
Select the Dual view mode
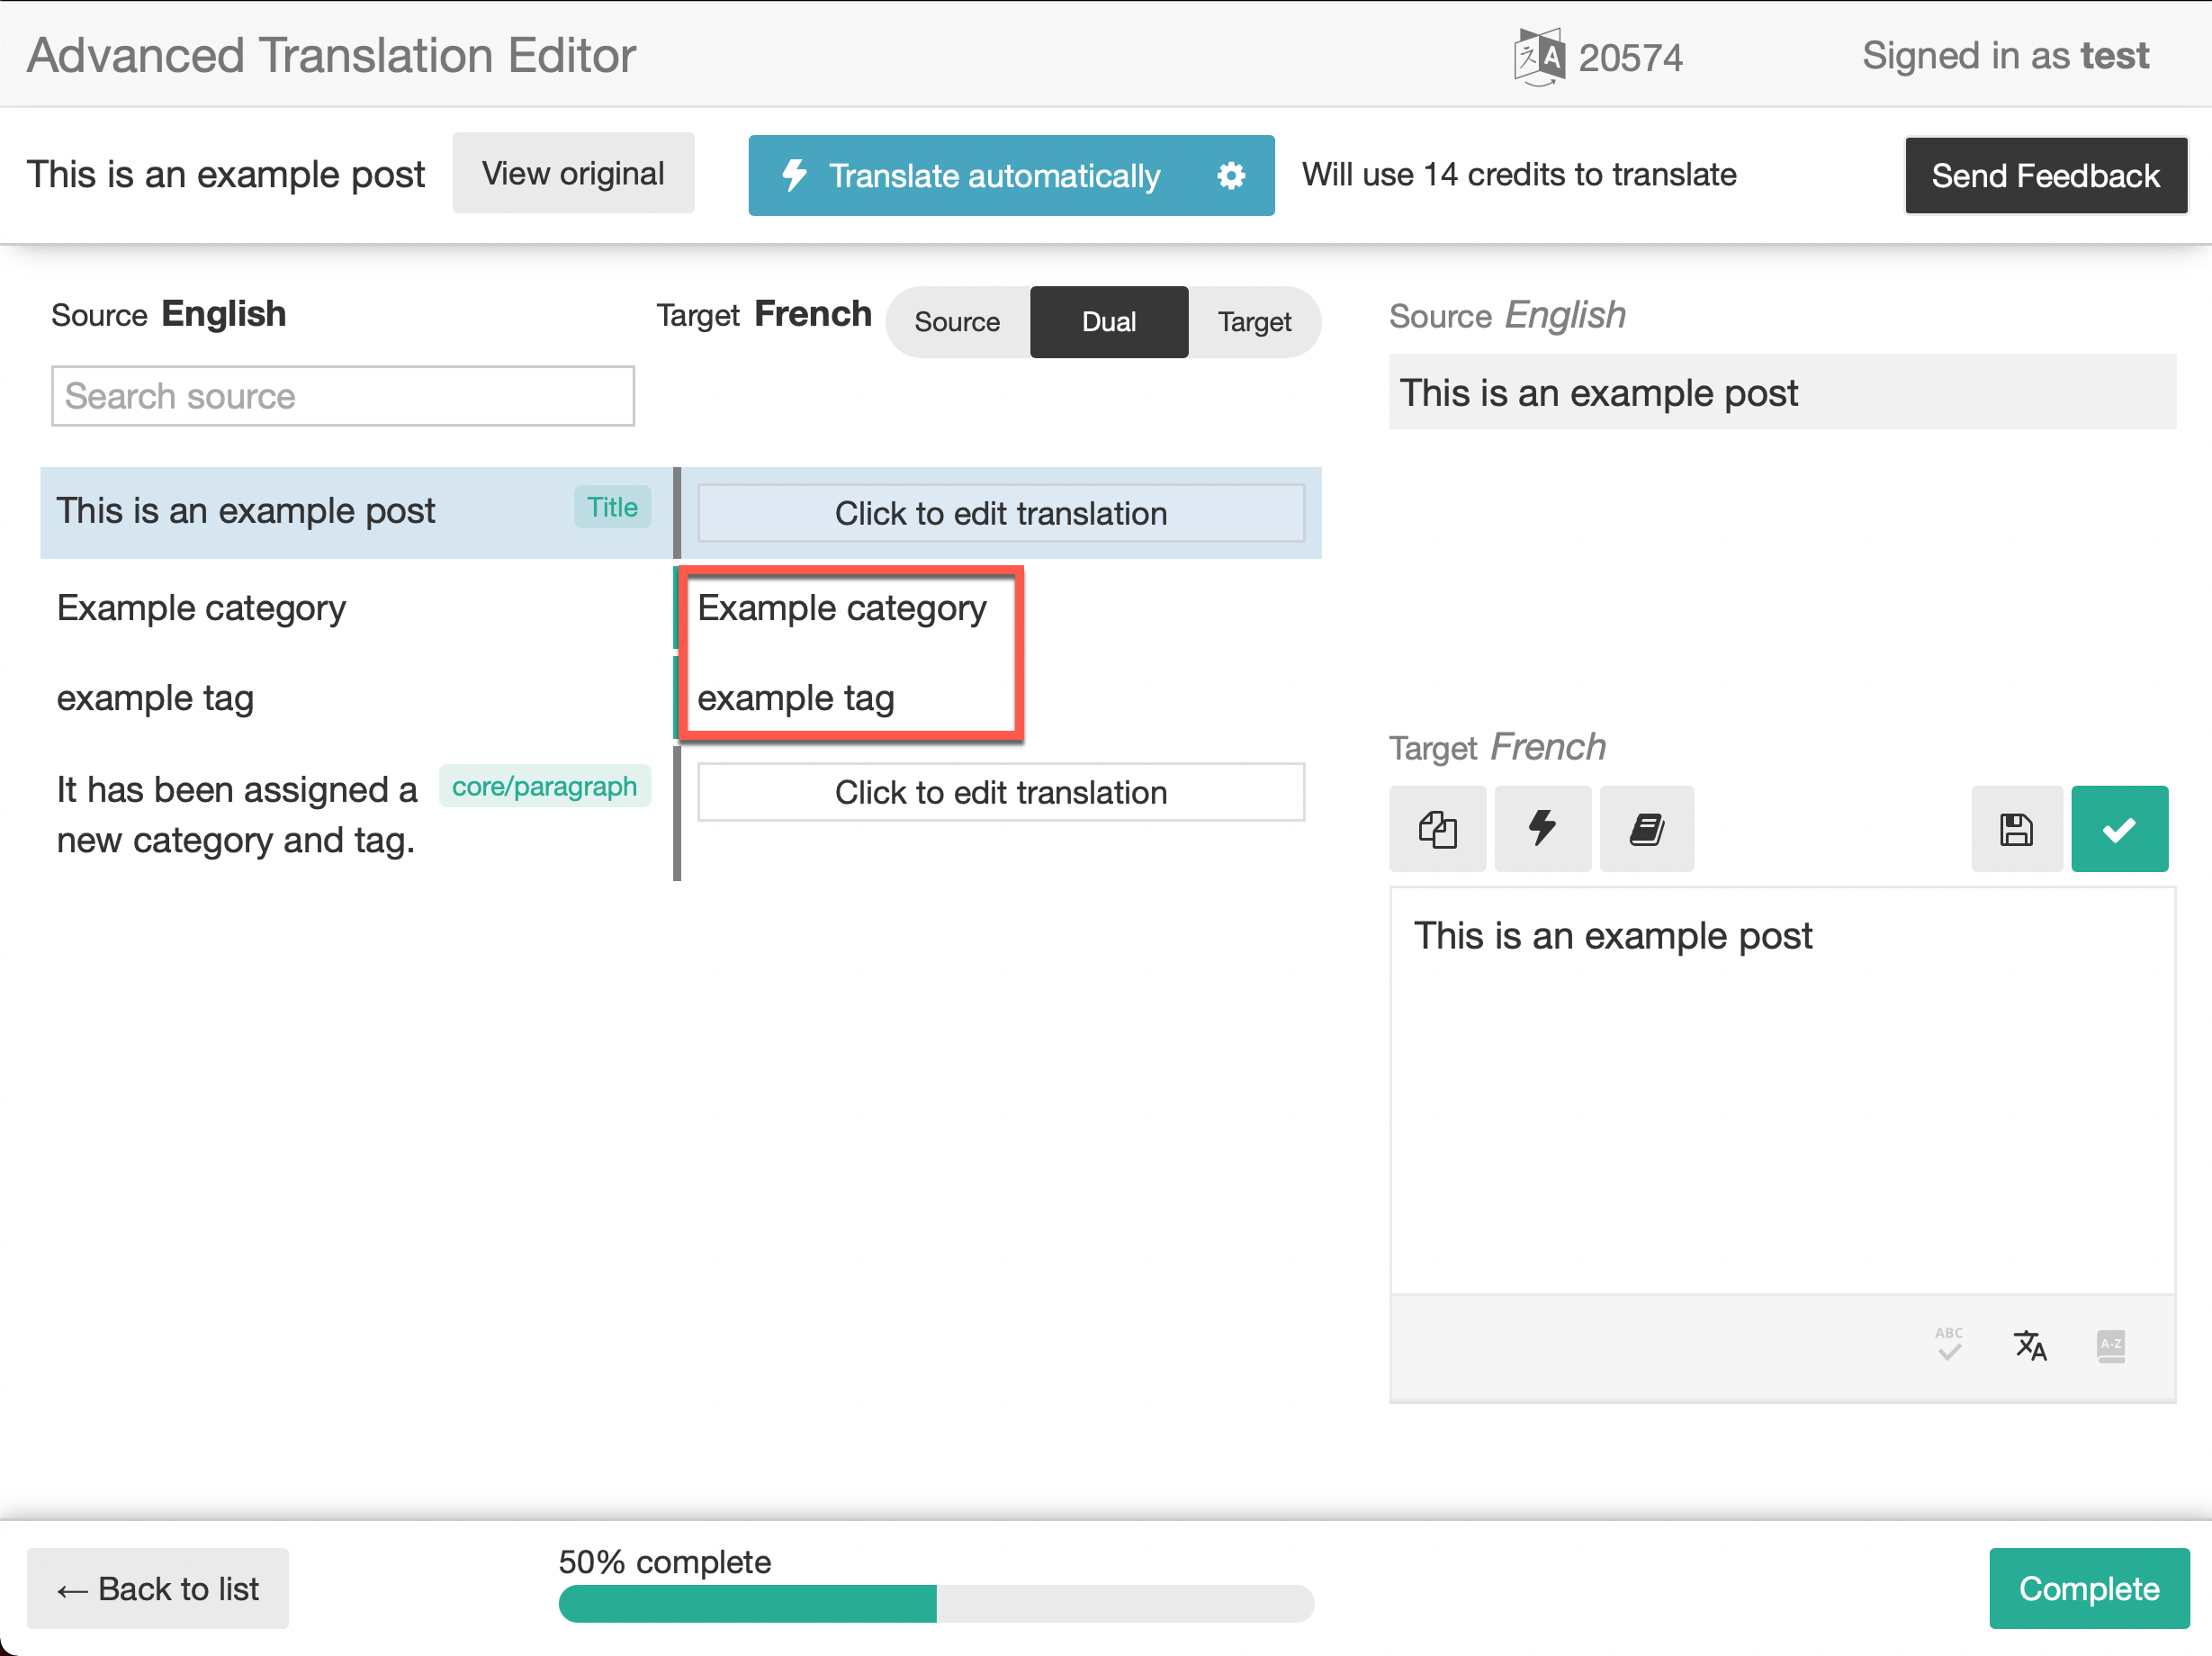pos(1109,322)
